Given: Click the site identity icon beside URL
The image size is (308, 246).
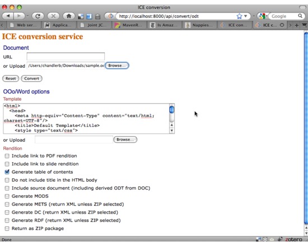Looking at the screenshot, I should (110, 16).
